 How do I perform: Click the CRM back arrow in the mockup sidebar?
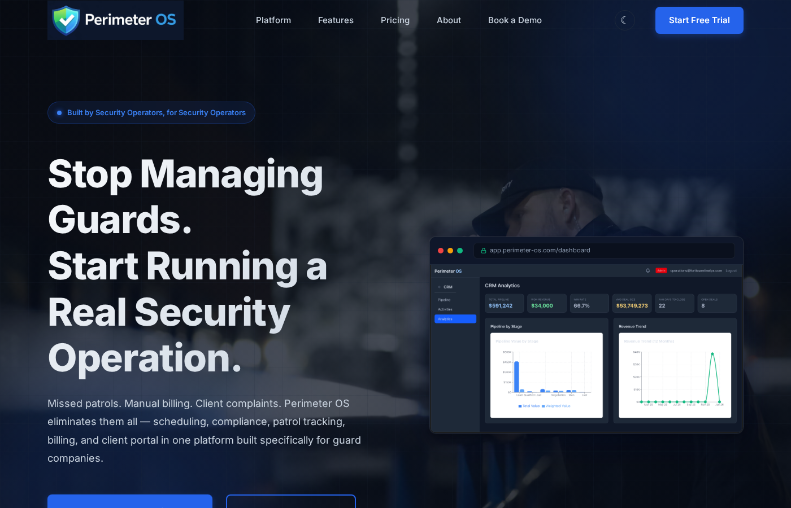pos(440,287)
